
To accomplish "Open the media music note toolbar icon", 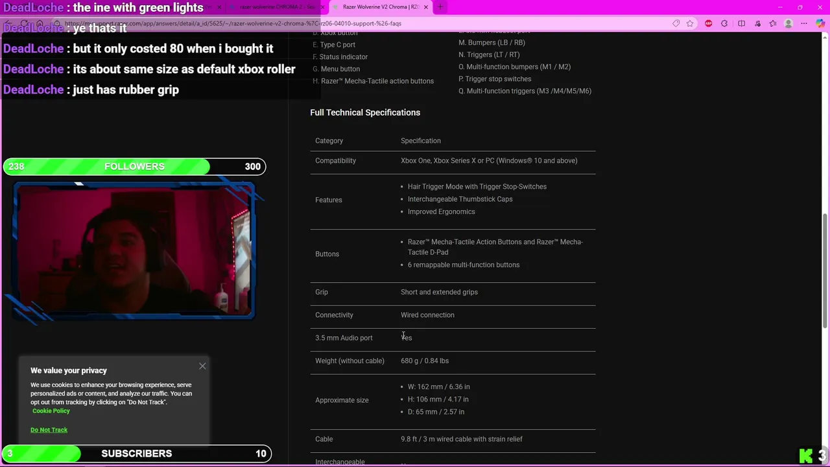I will point(757,23).
